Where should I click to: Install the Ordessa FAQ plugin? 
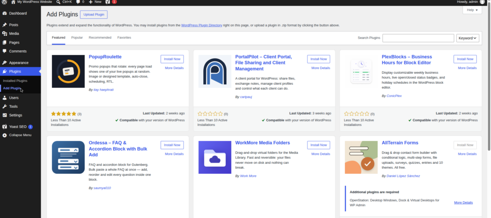(172, 145)
